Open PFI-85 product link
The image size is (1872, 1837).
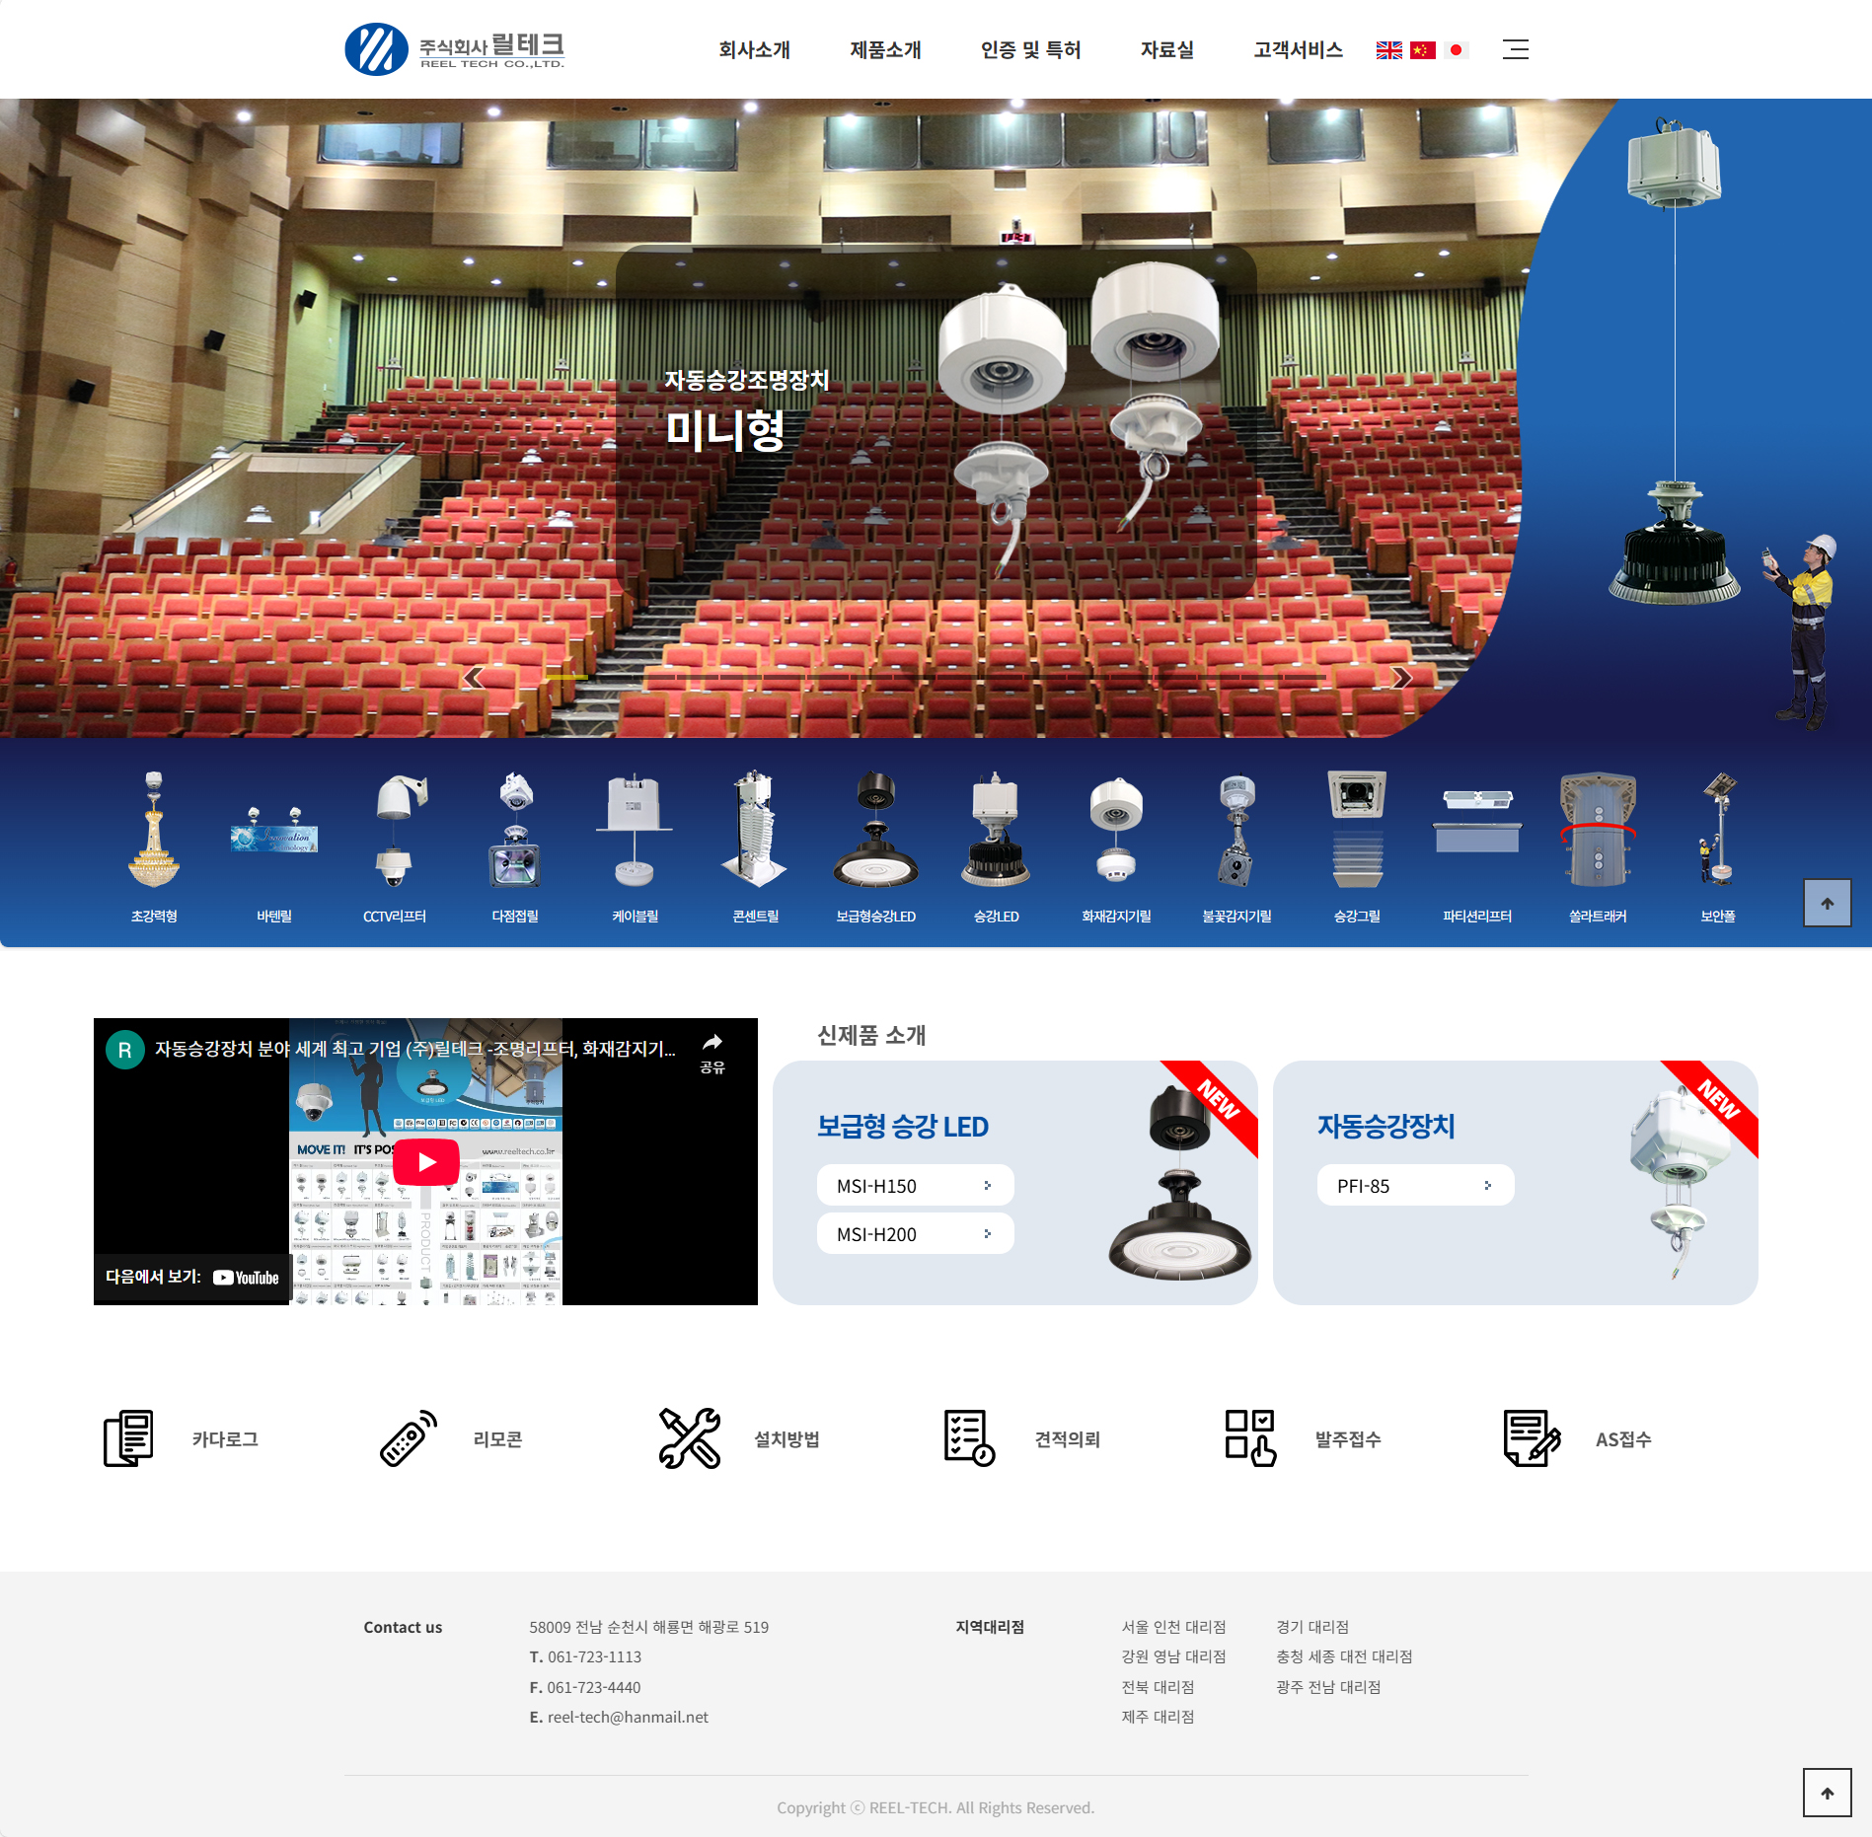click(x=1415, y=1186)
